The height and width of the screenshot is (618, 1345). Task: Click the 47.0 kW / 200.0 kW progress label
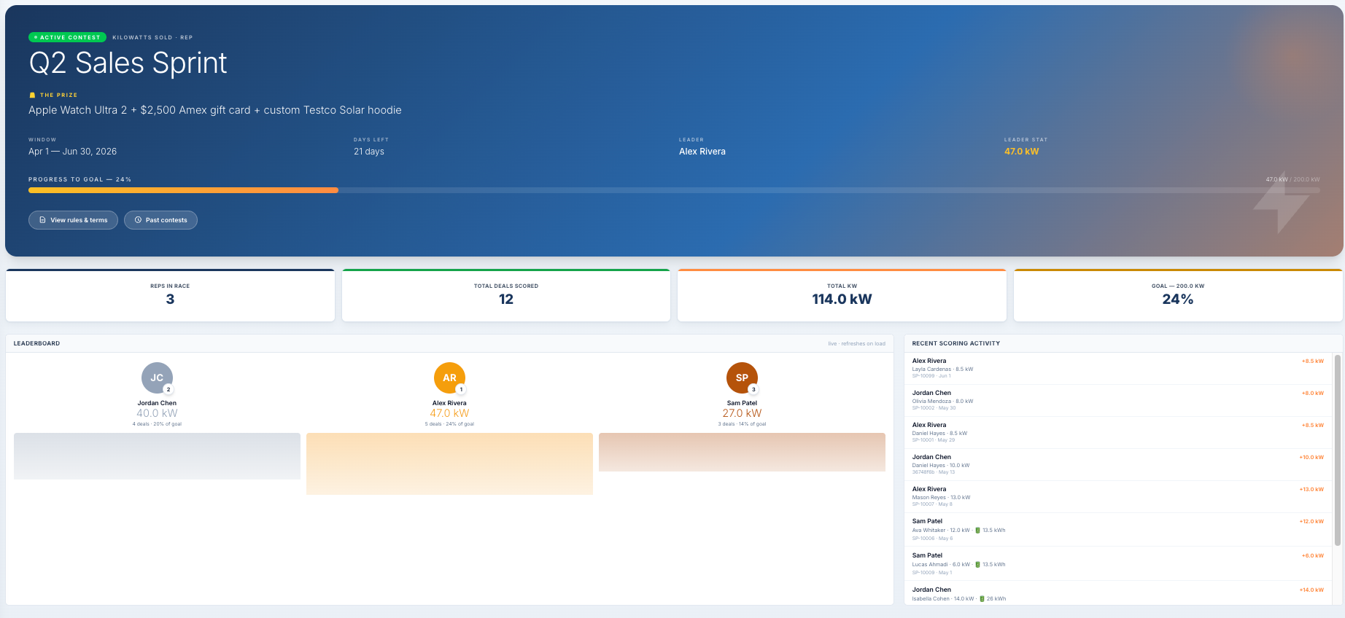point(1292,179)
